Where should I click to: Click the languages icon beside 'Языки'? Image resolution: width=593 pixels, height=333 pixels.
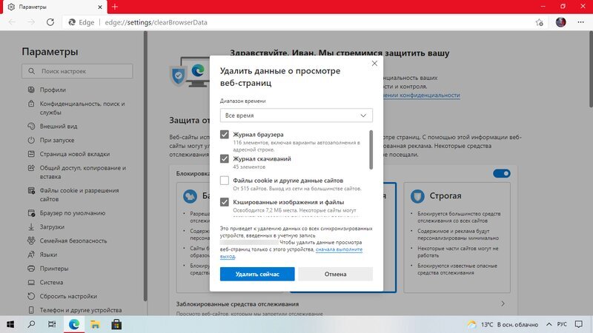pyautogui.click(x=31, y=255)
